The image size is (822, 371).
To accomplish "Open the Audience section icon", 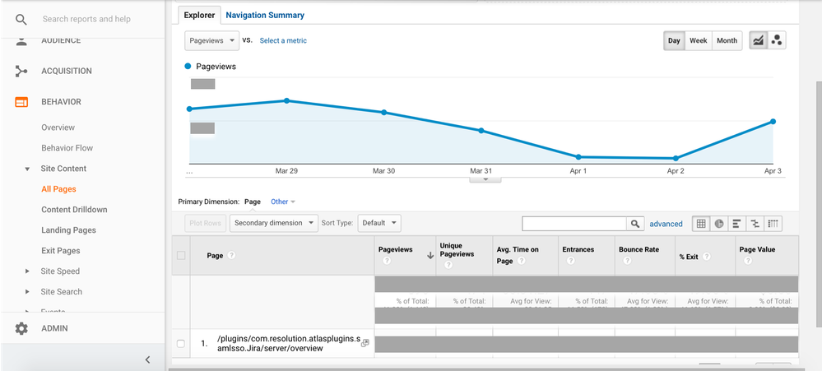I will (x=21, y=41).
